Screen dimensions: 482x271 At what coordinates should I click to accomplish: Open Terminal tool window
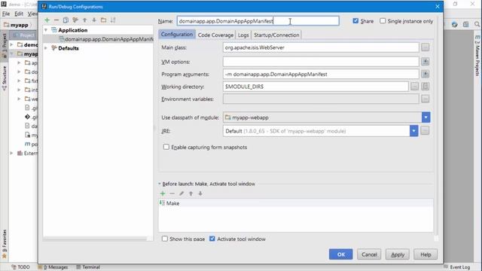[88, 267]
